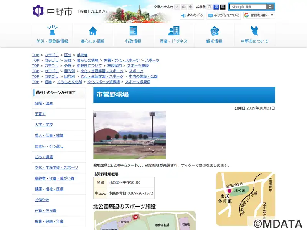307x230 pixels.
Task: Click the search magnifier button
Action: (x=271, y=7)
